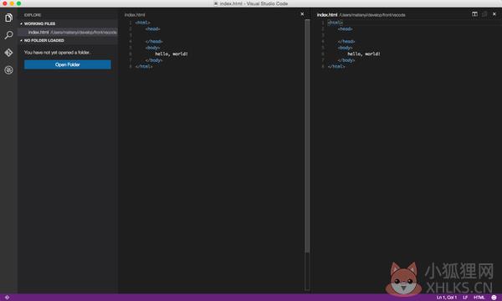The height and width of the screenshot is (301, 502).
Task: Click the macOS green zoom button
Action: [x=18, y=3]
